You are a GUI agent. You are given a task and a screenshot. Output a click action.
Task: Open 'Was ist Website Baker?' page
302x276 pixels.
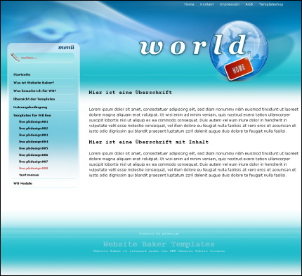point(34,83)
